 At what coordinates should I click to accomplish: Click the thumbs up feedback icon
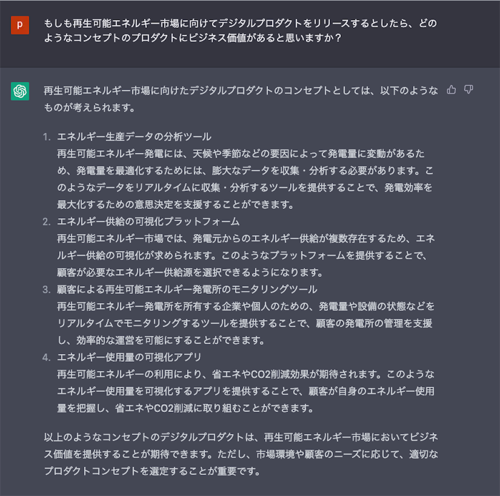(x=451, y=90)
